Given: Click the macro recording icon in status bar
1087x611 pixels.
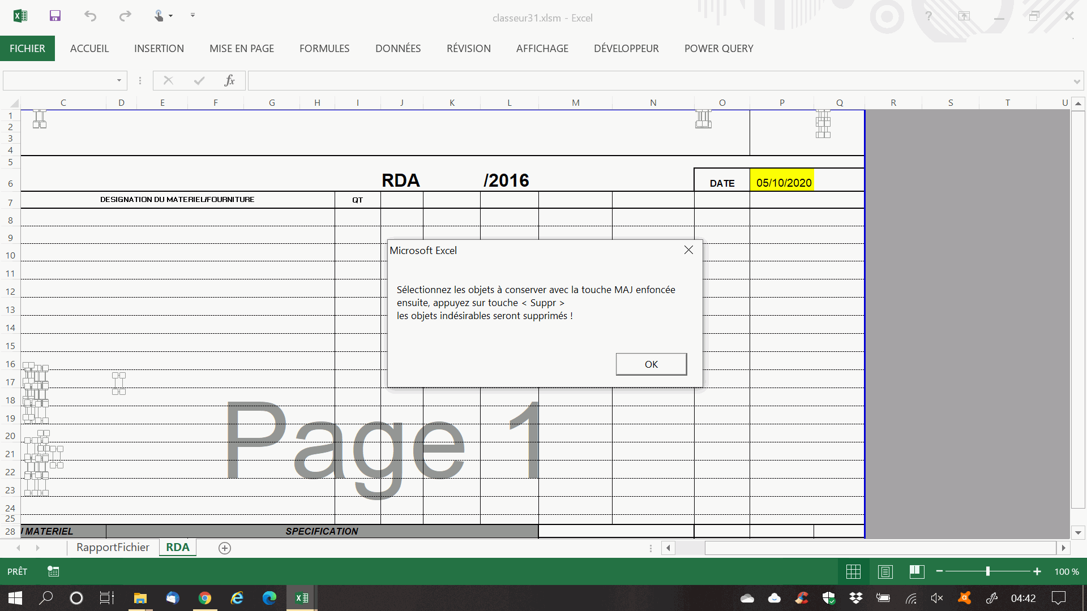Looking at the screenshot, I should tap(53, 571).
